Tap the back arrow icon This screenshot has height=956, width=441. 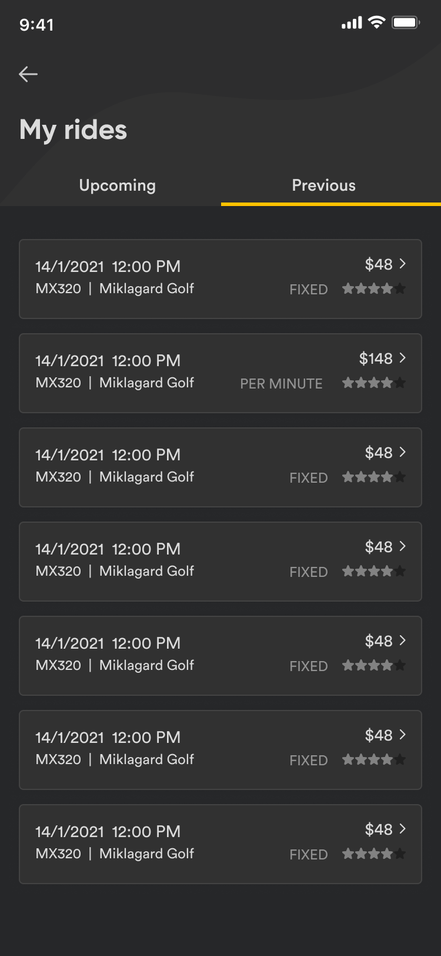click(x=28, y=74)
